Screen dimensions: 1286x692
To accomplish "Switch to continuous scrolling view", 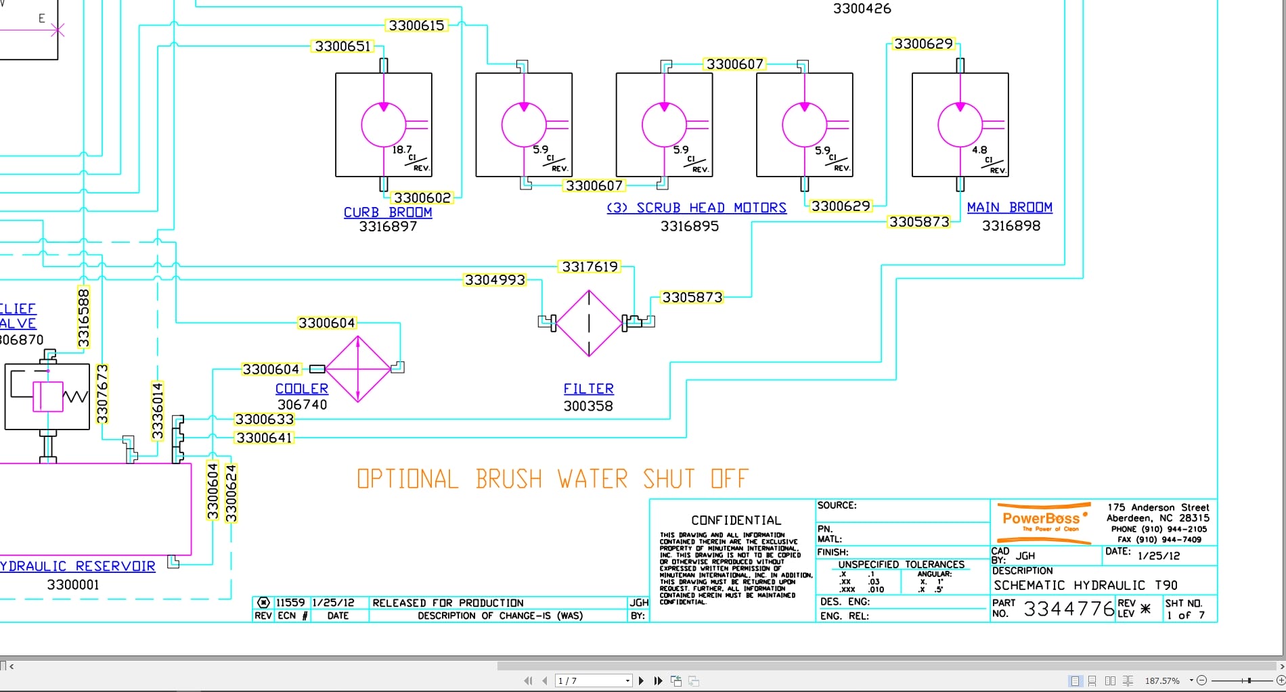I will coord(1092,681).
